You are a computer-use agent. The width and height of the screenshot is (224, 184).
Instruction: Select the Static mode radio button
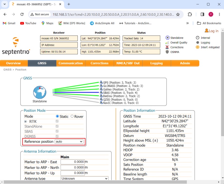[x=57, y=116]
